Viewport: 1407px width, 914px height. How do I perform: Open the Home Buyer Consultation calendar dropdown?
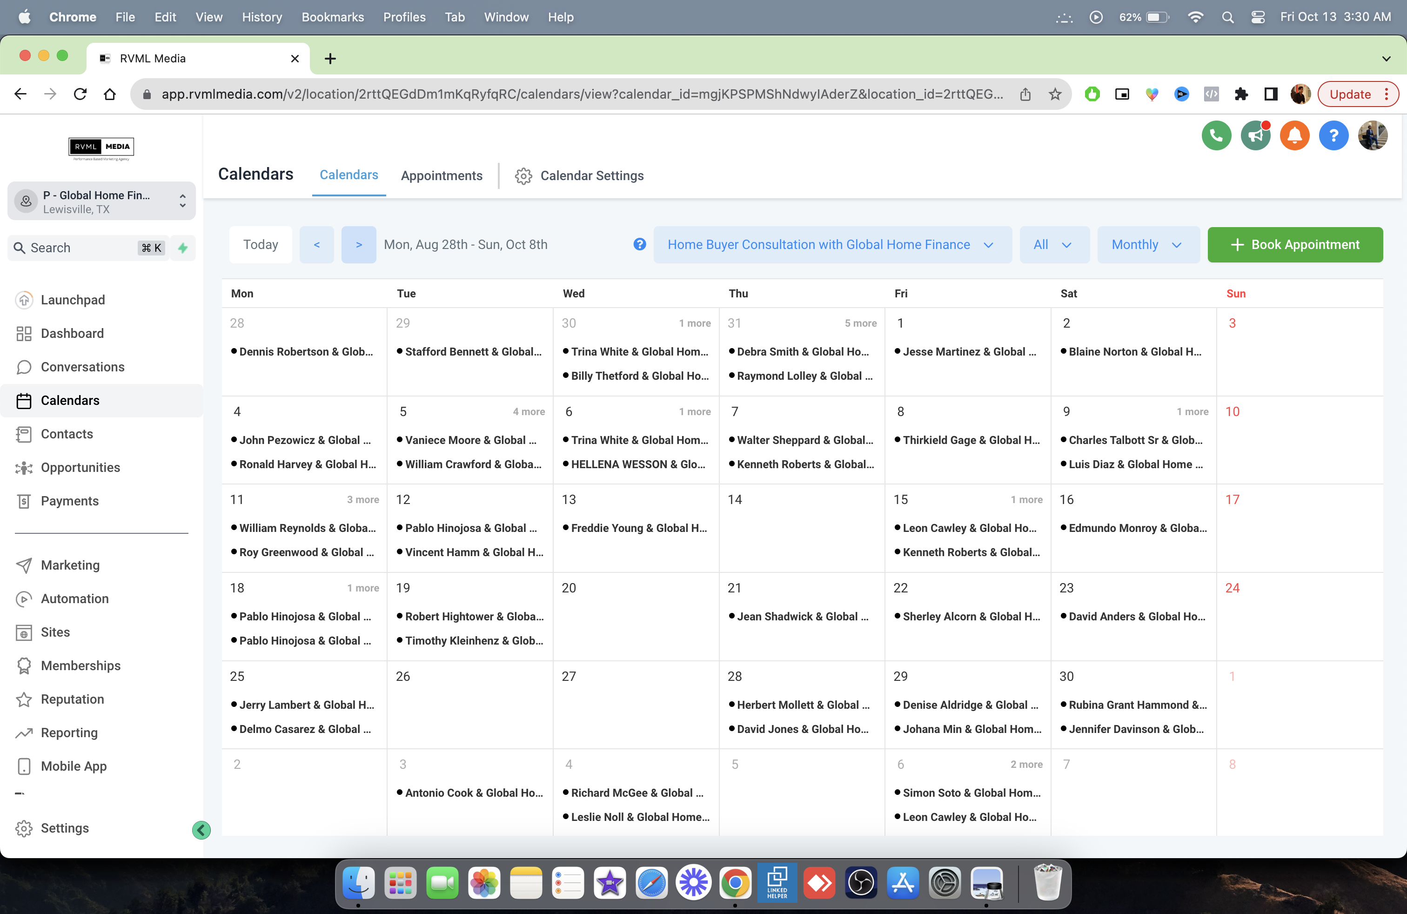pyautogui.click(x=832, y=244)
